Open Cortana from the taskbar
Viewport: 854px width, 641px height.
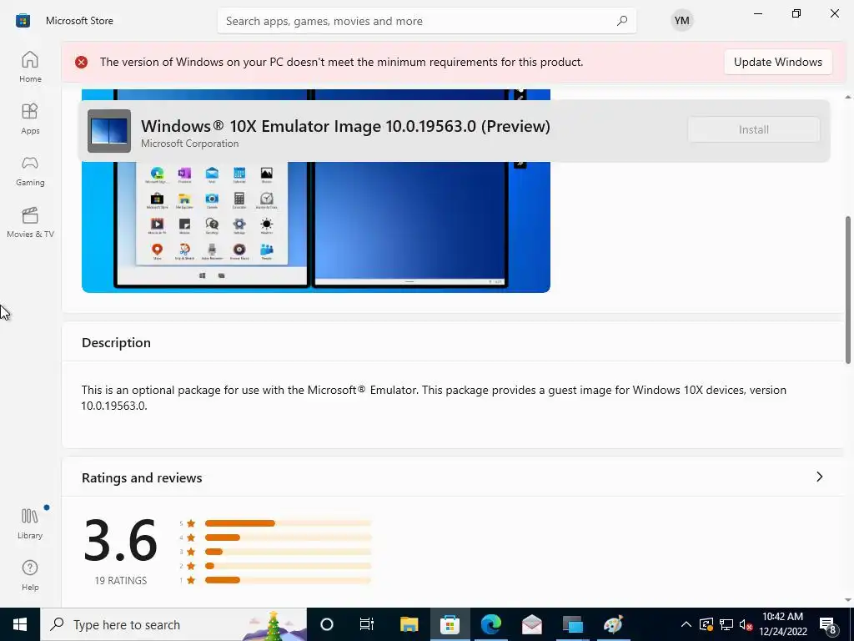(327, 624)
